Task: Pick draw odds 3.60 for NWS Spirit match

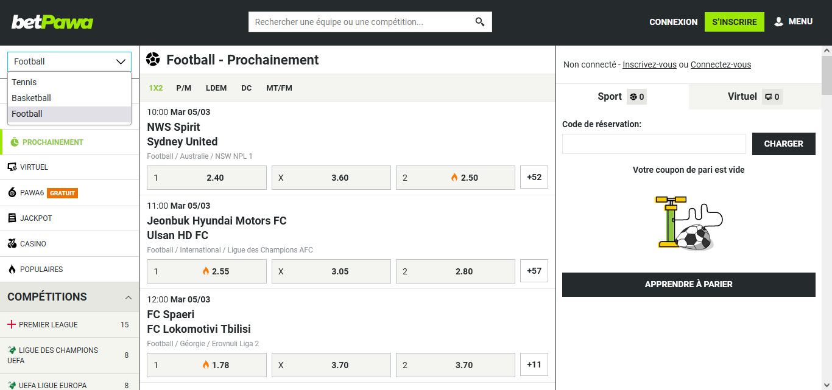Action: 331,178
